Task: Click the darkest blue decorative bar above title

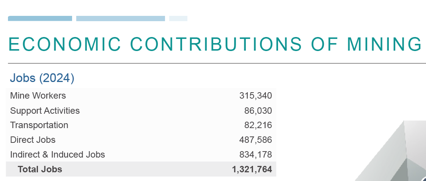Action: (40, 19)
